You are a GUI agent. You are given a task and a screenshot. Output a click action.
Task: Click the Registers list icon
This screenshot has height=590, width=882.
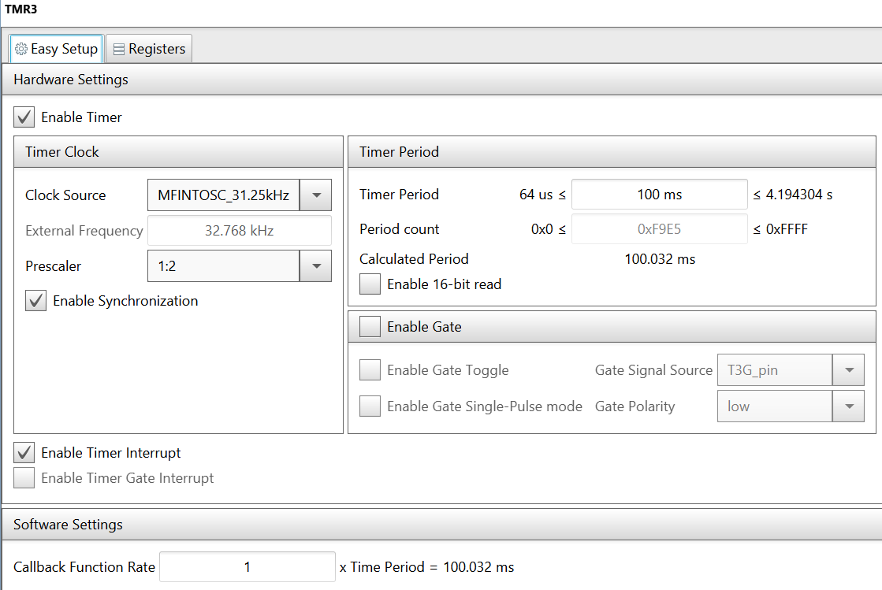point(119,50)
